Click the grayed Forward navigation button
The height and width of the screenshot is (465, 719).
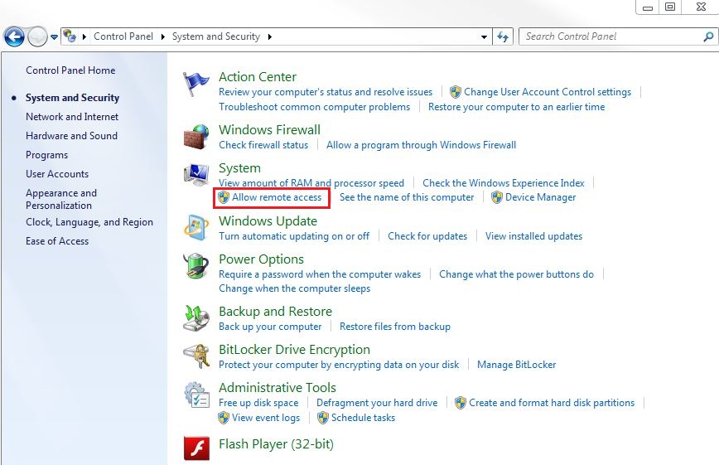point(37,36)
